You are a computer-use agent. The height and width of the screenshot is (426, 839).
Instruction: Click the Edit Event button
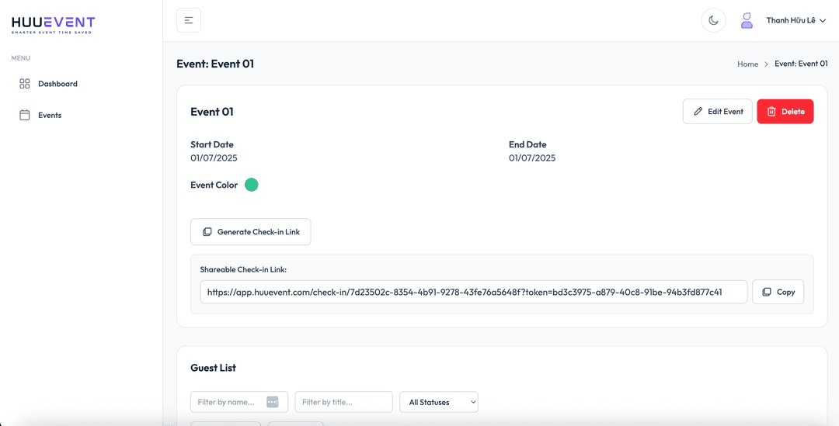pyautogui.click(x=717, y=111)
